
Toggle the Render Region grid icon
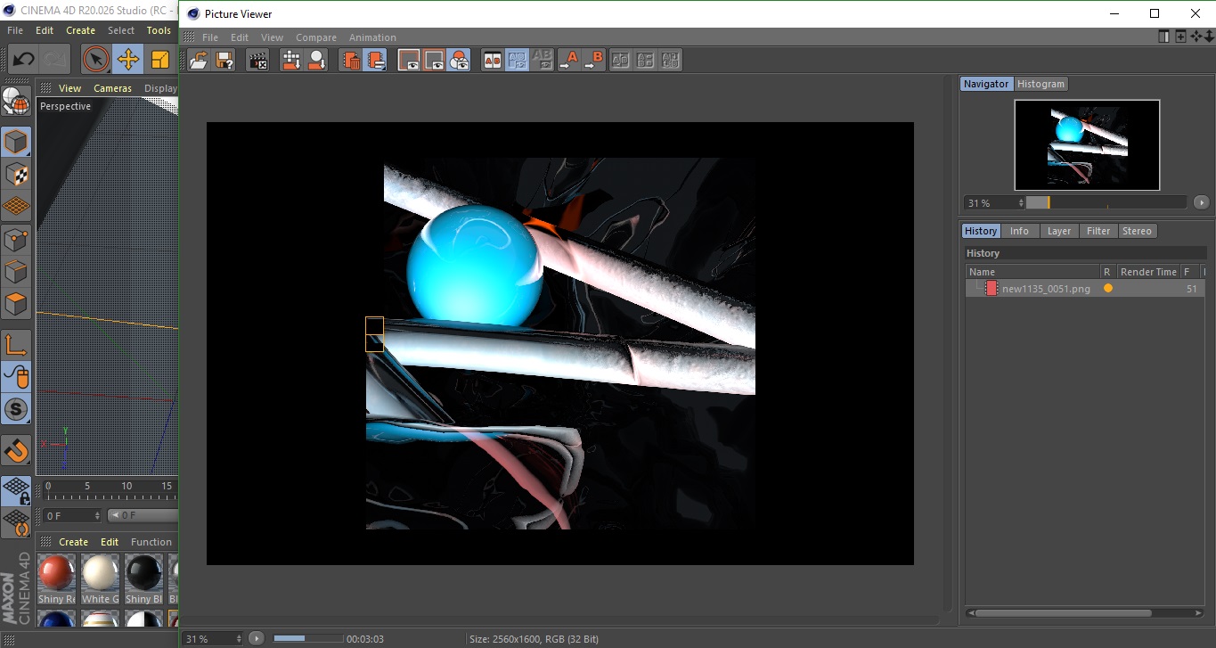[x=291, y=61]
